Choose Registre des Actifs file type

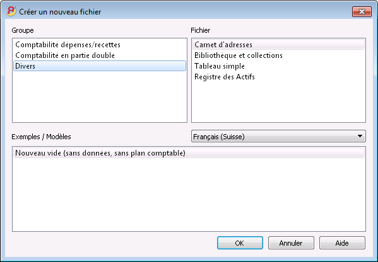pos(278,77)
